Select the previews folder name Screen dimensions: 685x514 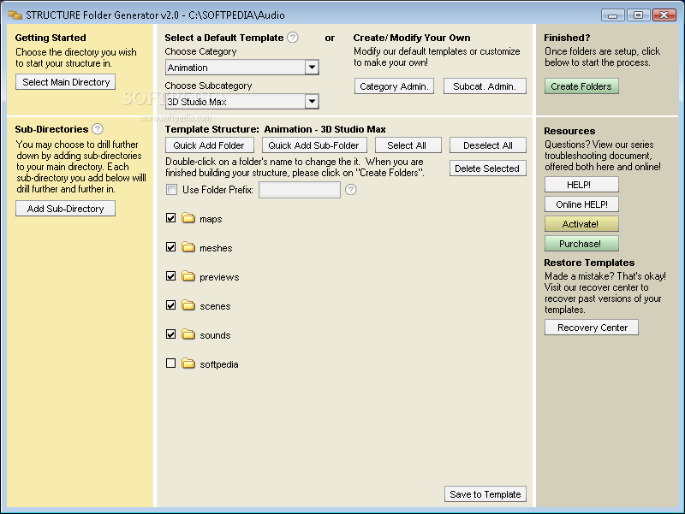click(219, 277)
